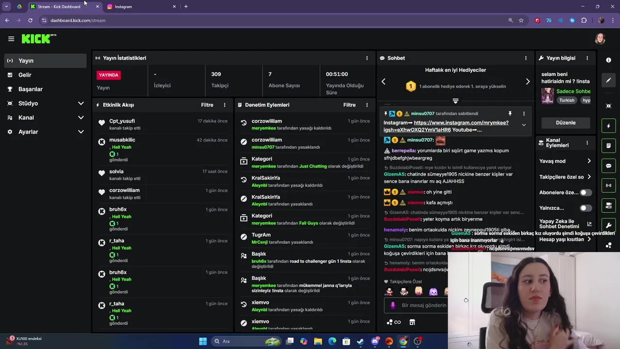This screenshot has height=349, width=620.
Task: Go to Gelir in sidebar
Action: [x=46, y=75]
